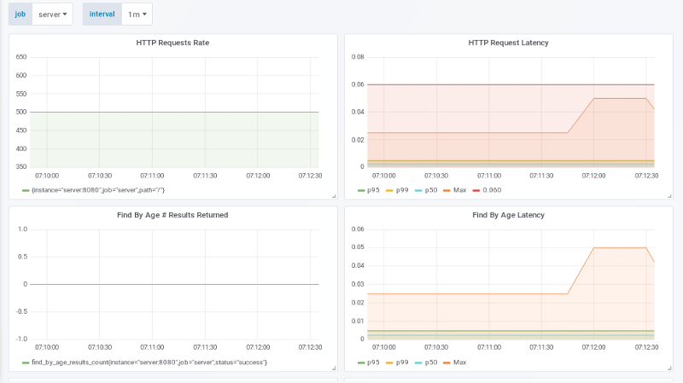Click the interval variable label
683x383 pixels.
102,15
